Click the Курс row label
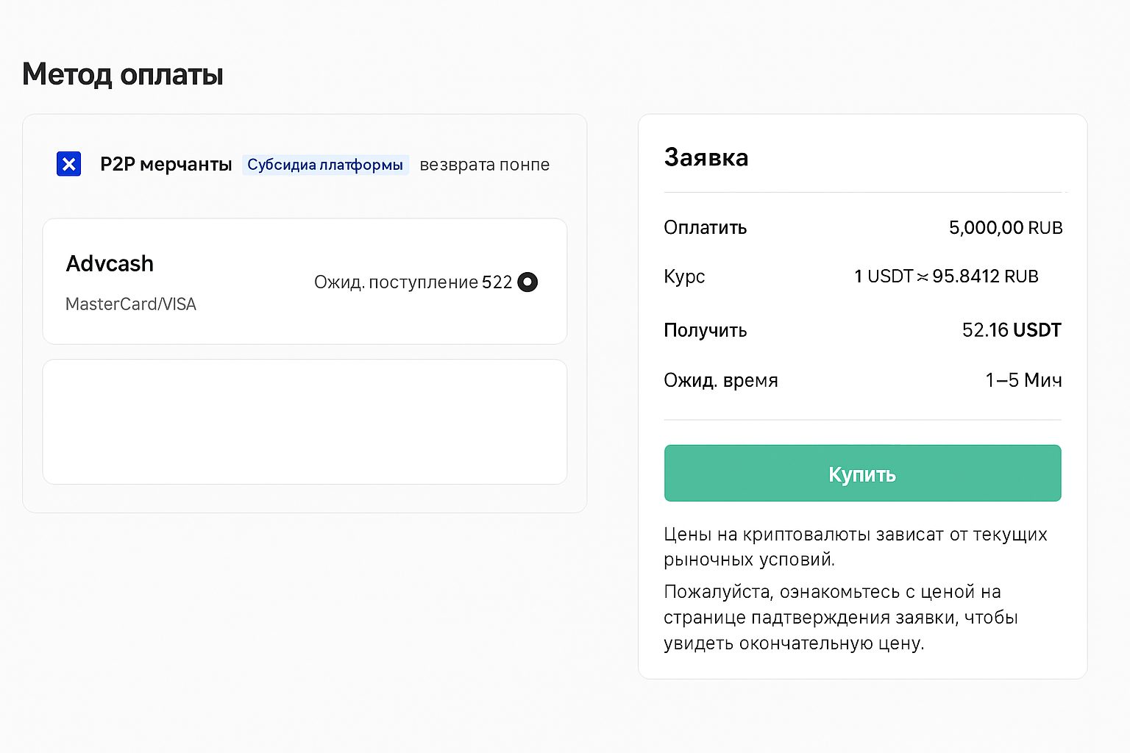The image size is (1130, 753). [684, 276]
